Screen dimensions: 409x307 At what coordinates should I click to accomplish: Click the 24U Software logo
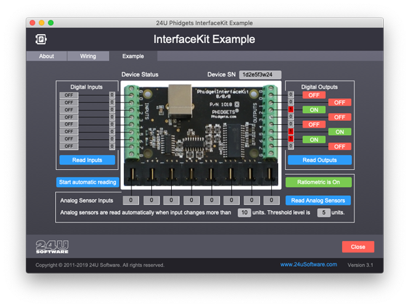(52, 247)
